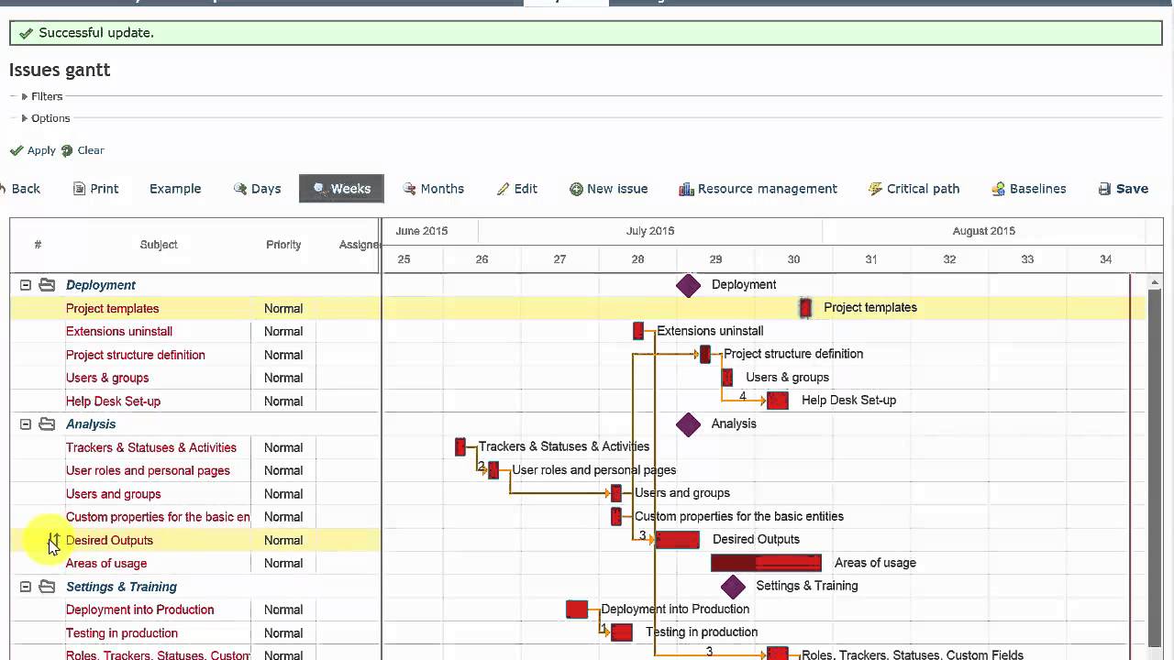Image resolution: width=1174 pixels, height=660 pixels.
Task: Click the Analysis folder icon
Action: pos(47,424)
